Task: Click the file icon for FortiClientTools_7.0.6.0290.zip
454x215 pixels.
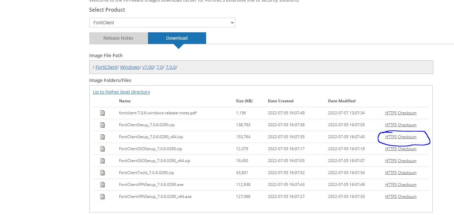Action: point(103,173)
